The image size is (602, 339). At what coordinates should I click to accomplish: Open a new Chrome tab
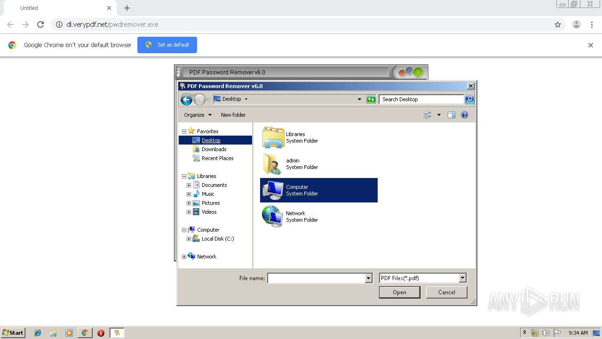(x=127, y=8)
